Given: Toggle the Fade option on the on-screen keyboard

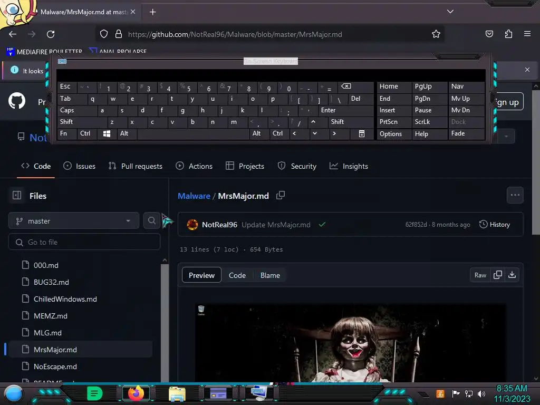Looking at the screenshot, I should pos(466,133).
